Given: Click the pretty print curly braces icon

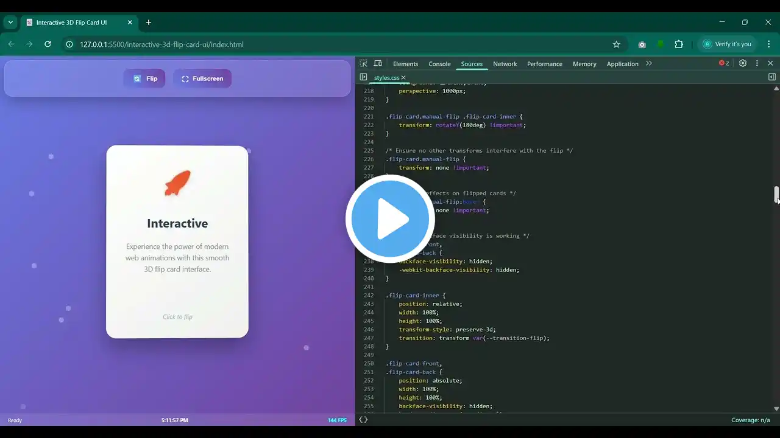Looking at the screenshot, I should click(363, 420).
